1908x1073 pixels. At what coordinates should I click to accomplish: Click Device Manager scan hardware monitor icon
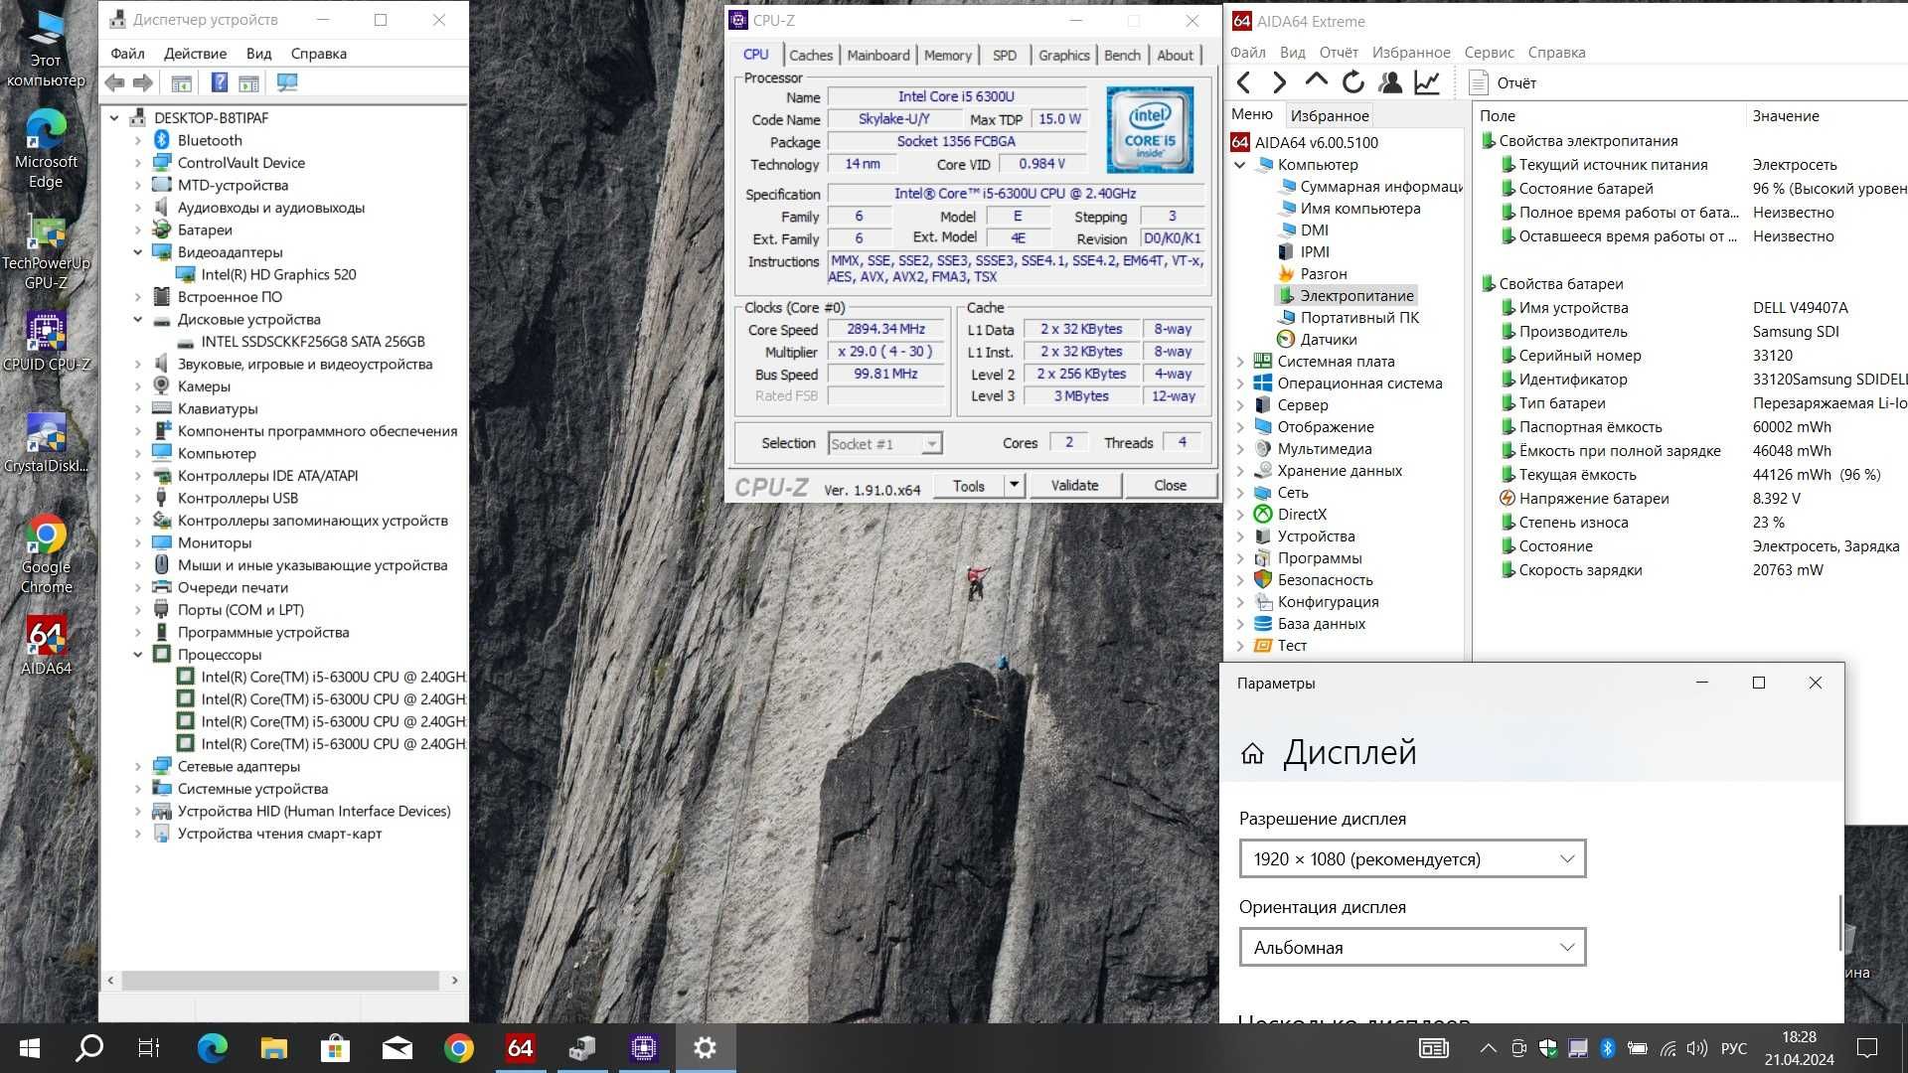point(287,83)
